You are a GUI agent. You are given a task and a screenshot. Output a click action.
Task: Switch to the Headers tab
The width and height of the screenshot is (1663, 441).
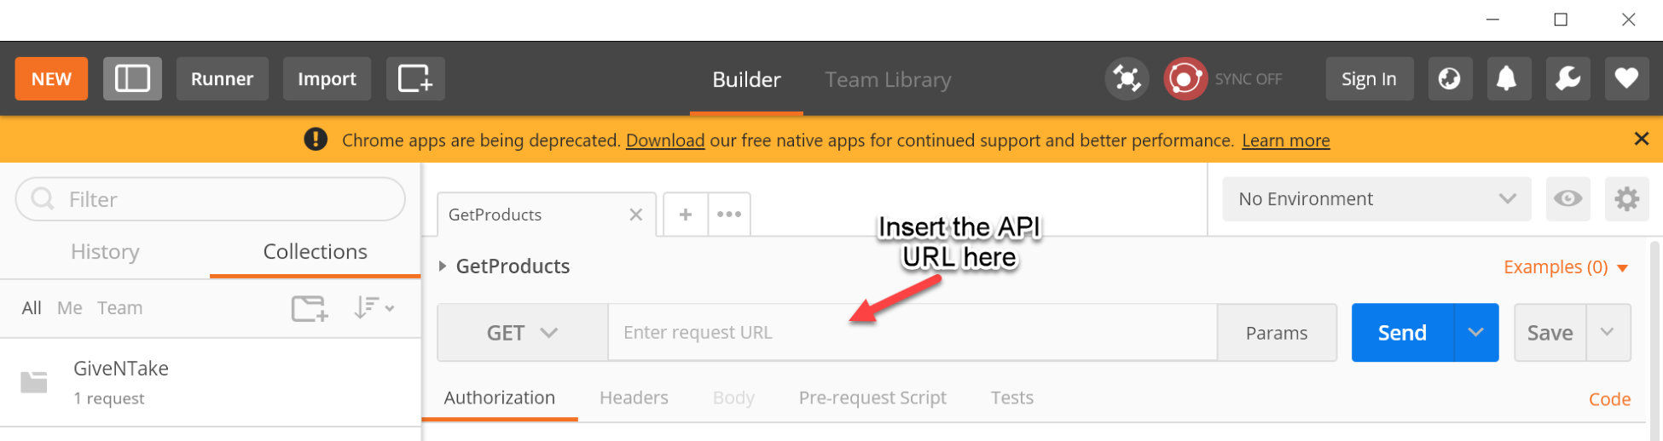[634, 398]
